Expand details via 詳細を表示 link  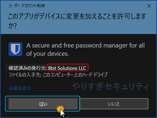20,88
